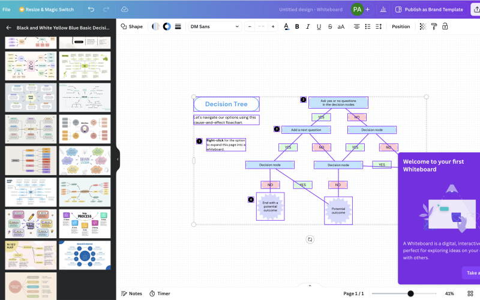Open the cloud save status icon

click(125, 10)
